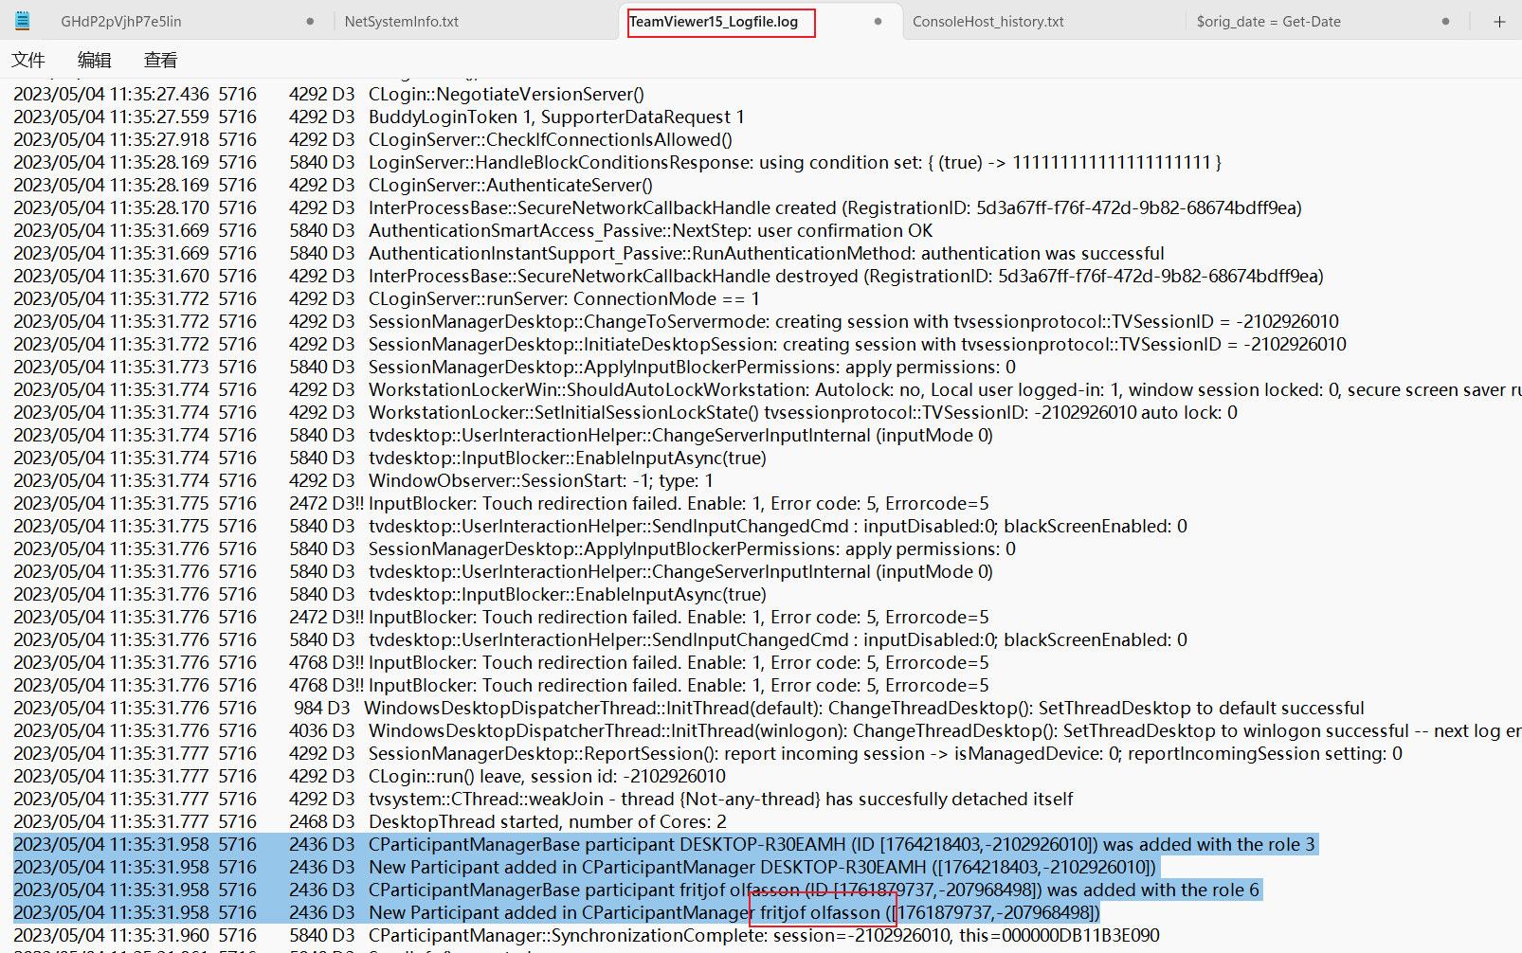Click the HandleBlockConditionsResponse log line

[618, 162]
